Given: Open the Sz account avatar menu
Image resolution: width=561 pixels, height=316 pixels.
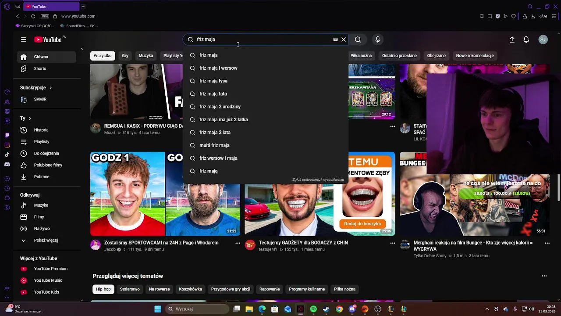Looking at the screenshot, I should pyautogui.click(x=543, y=39).
